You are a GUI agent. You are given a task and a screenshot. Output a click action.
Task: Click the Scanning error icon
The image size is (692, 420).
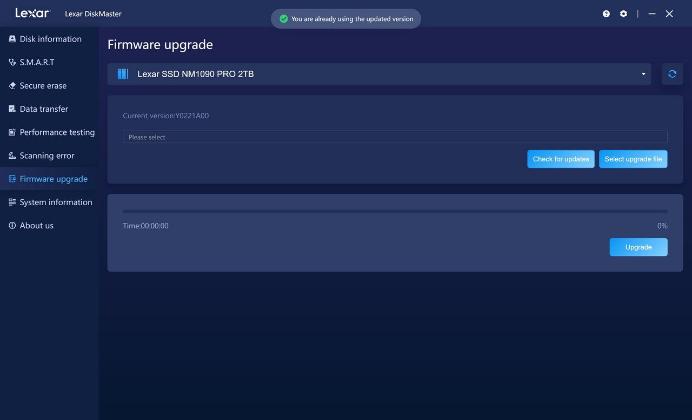point(12,155)
